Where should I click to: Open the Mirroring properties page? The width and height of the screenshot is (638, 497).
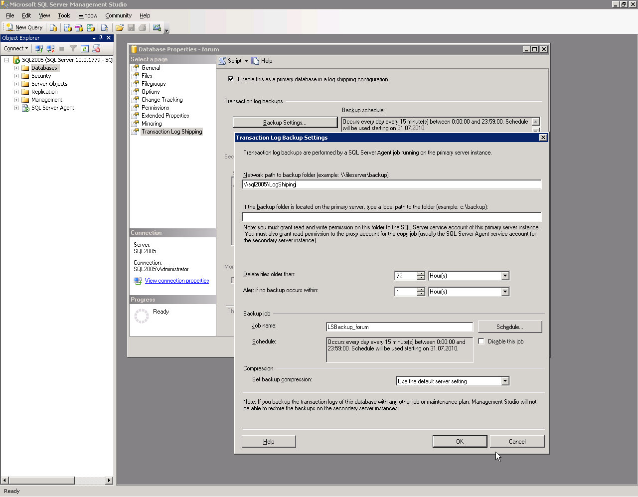[152, 124]
